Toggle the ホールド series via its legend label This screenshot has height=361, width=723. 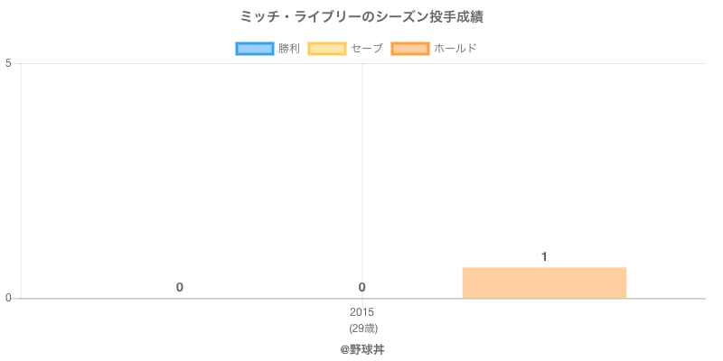point(455,49)
